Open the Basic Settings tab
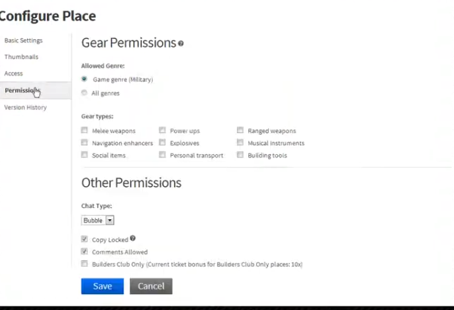Screen dimensions: 454x310 [23, 40]
